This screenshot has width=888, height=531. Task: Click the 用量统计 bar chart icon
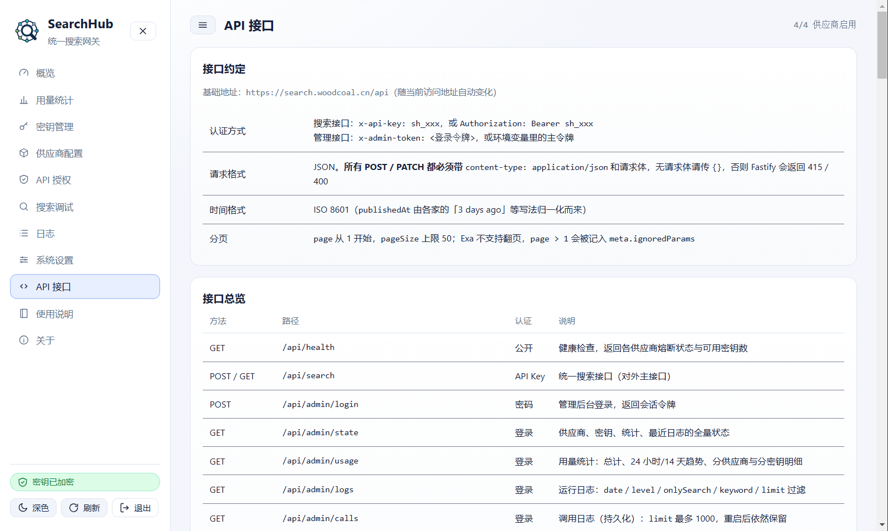tap(24, 100)
